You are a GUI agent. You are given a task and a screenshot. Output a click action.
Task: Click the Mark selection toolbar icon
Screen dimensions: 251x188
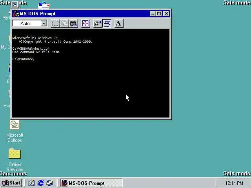[x=55, y=23]
